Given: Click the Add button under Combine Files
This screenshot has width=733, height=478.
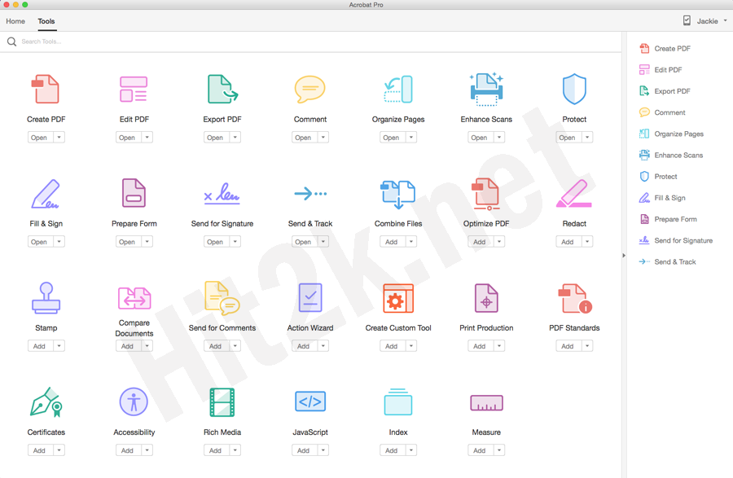Looking at the screenshot, I should [391, 242].
